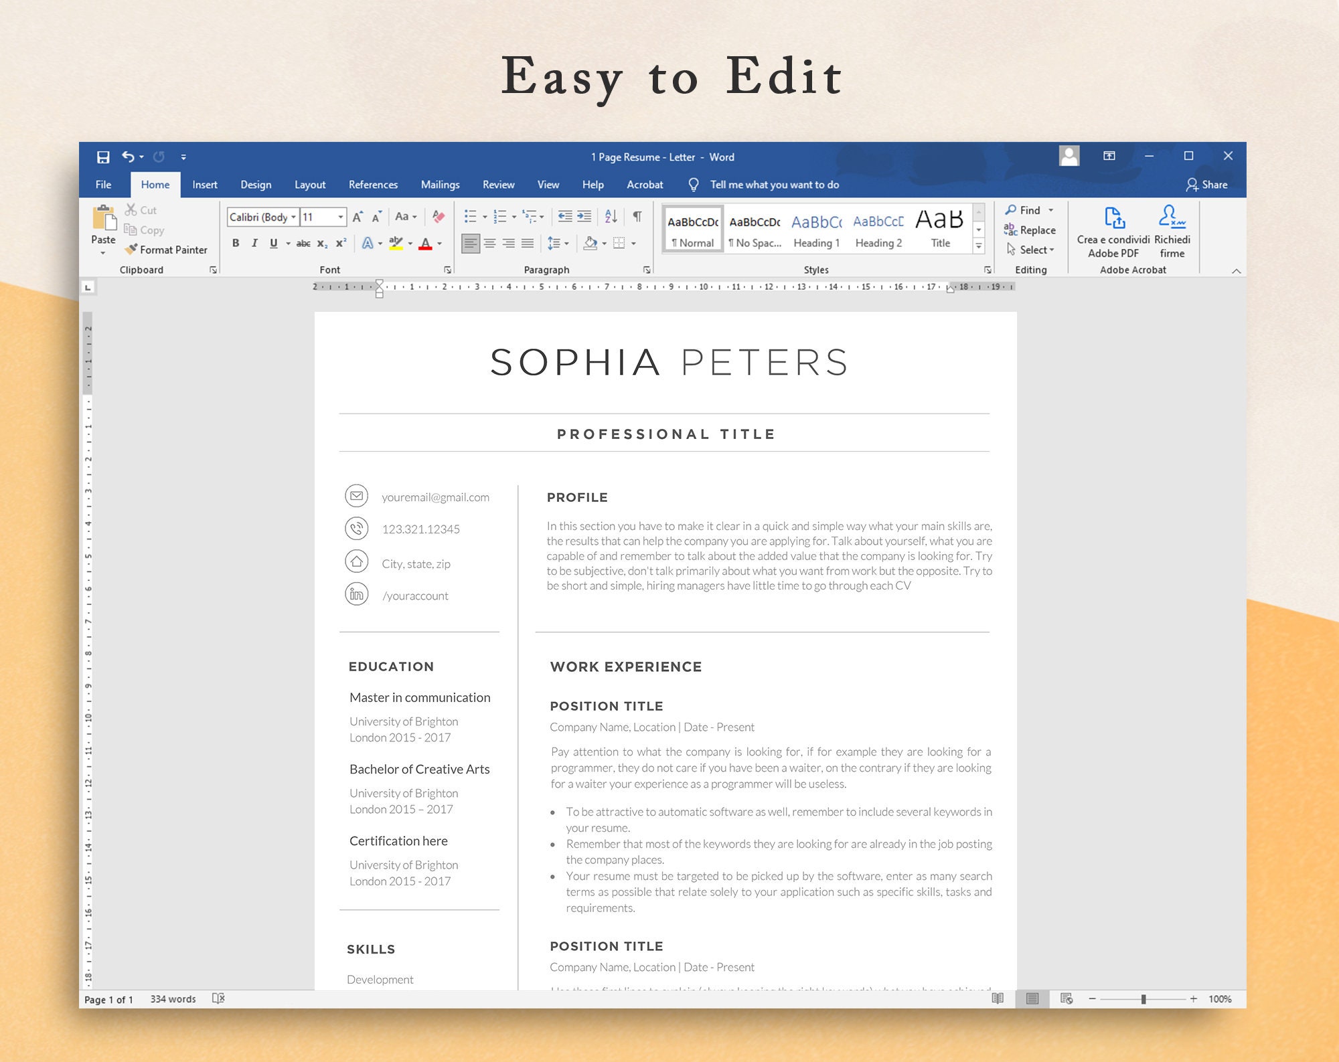Switch to Read Mode via status bar icon
This screenshot has height=1062, width=1339.
(x=998, y=999)
